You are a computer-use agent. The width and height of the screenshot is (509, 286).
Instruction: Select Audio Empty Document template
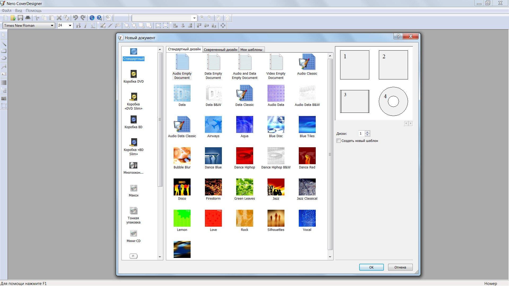click(x=182, y=66)
